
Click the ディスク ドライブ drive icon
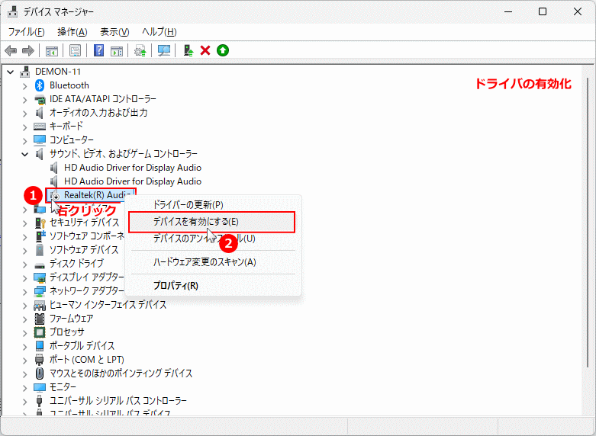[x=40, y=265]
